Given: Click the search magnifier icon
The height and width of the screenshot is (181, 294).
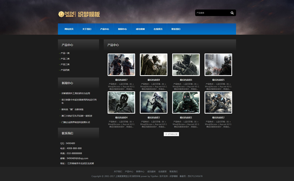Looking at the screenshot, I should pyautogui.click(x=232, y=13).
